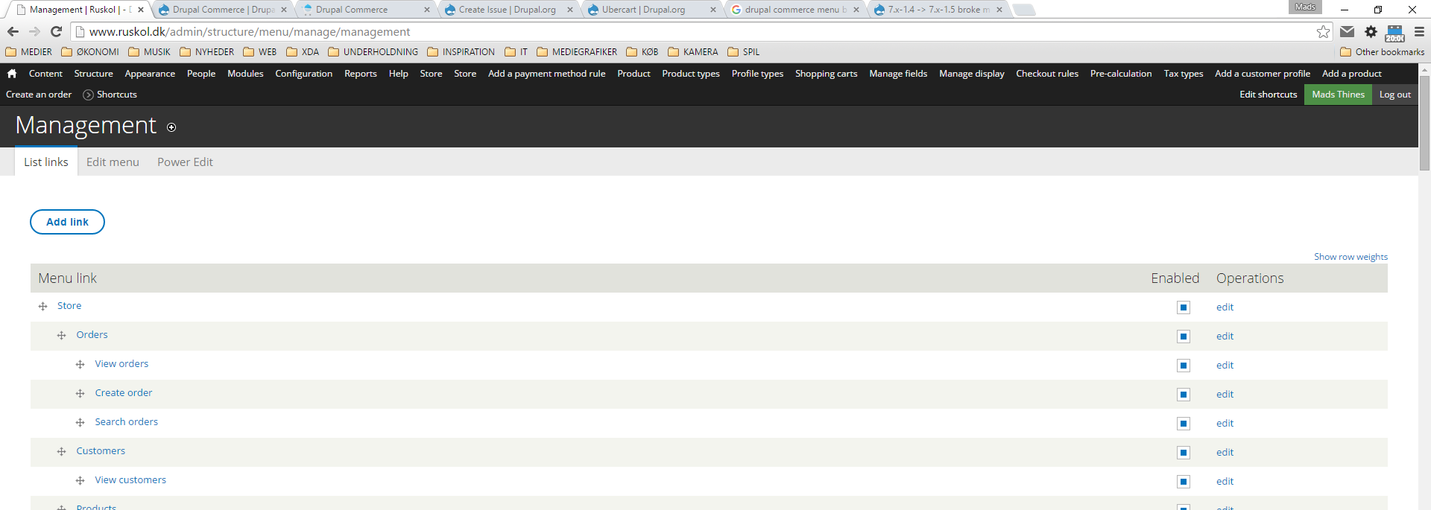The image size is (1431, 510).
Task: Click the drag handle for Create order
Action: coord(80,393)
